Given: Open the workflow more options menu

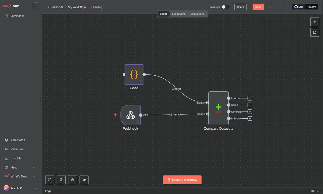Looking at the screenshot, I should (x=280, y=7).
